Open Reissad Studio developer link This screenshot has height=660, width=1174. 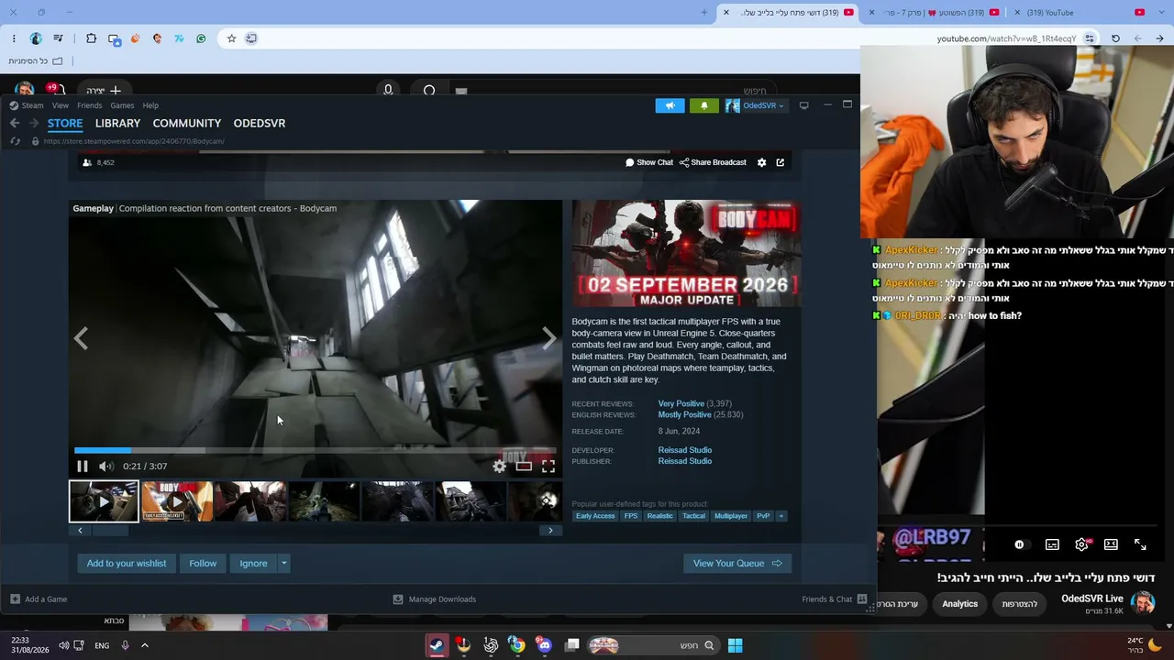tap(685, 450)
